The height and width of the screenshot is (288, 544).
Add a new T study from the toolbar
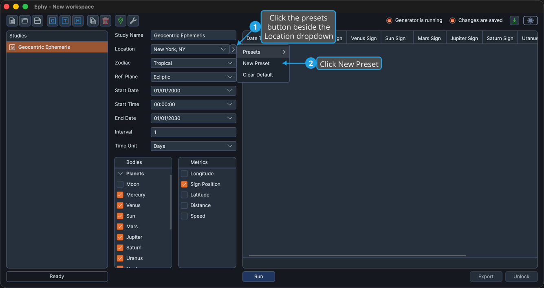coord(65,21)
